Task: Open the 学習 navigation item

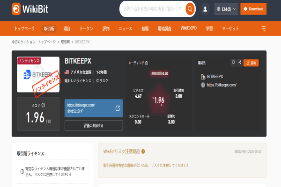Action: (x=209, y=29)
